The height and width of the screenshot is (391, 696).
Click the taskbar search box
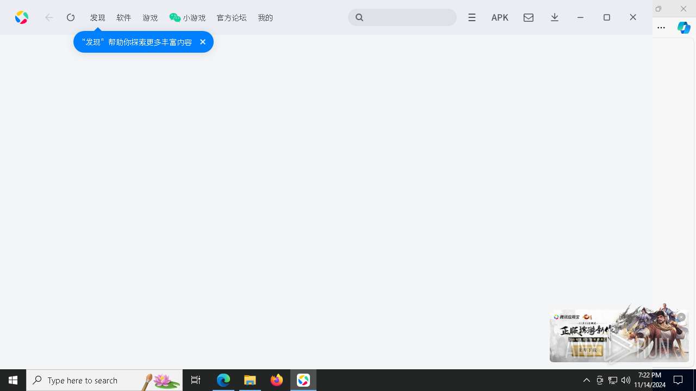(104, 380)
